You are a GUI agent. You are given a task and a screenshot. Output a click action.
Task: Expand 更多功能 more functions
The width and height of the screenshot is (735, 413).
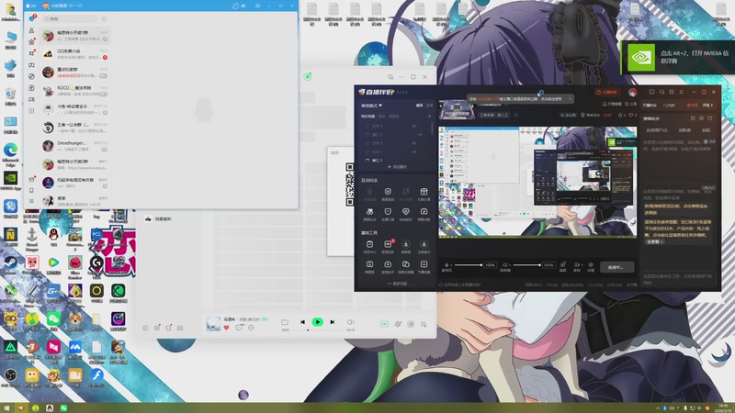397,284
